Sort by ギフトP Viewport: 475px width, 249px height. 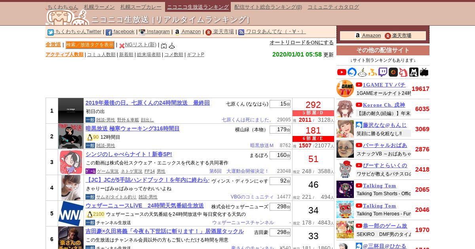[x=196, y=55]
